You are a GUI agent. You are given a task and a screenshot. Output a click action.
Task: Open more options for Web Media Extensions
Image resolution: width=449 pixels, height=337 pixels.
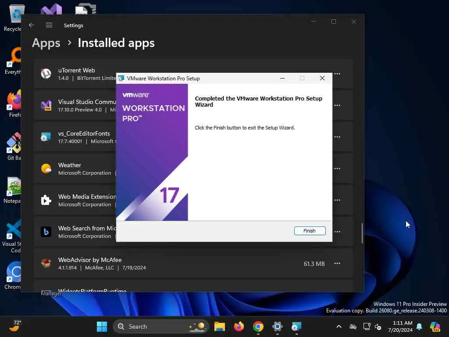coord(337,200)
